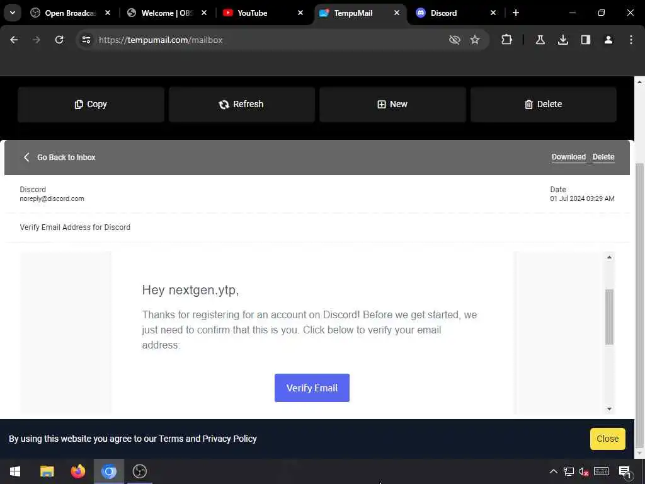View site information icon
This screenshot has height=484, width=645.
pyautogui.click(x=86, y=40)
